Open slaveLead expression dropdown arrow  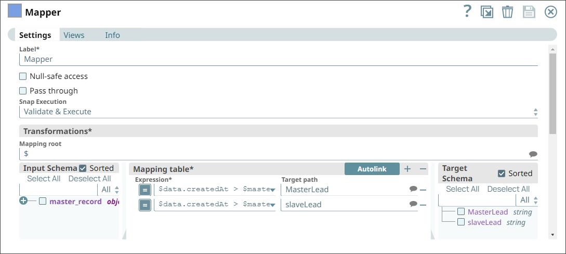272,205
